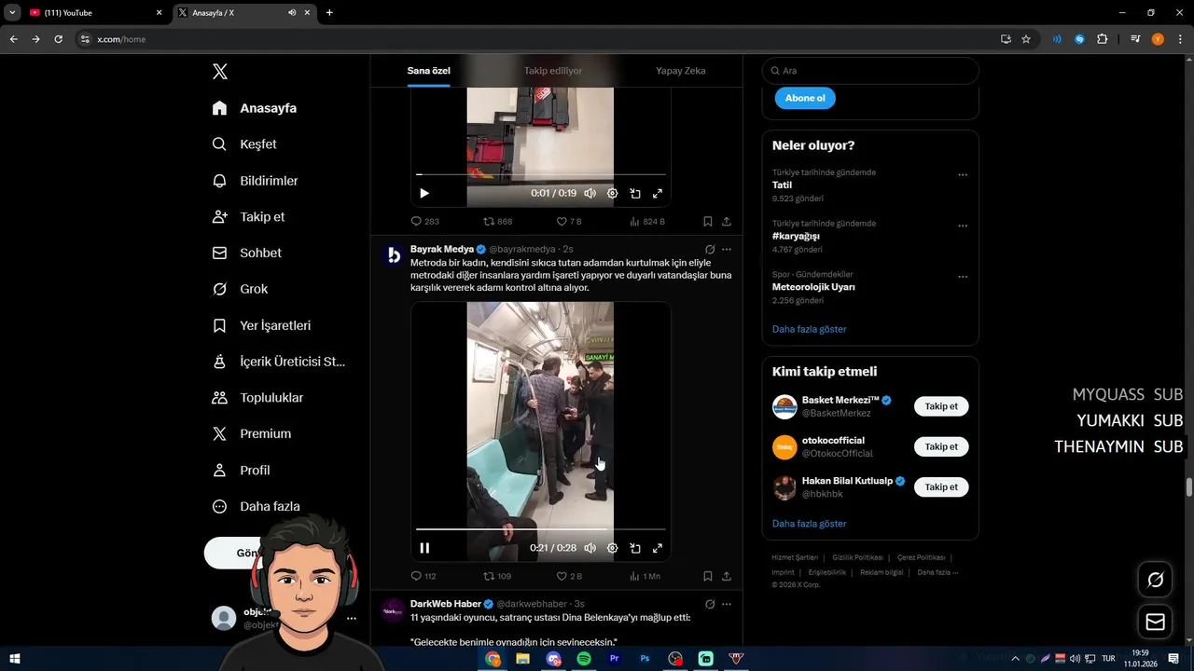Mute the top video's sound
The image size is (1194, 671).
tap(590, 194)
